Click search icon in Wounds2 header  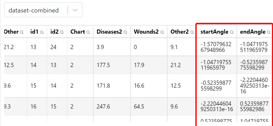click(162, 32)
